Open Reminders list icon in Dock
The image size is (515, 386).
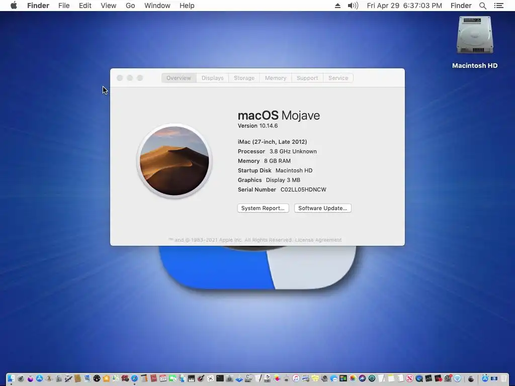[400, 378]
